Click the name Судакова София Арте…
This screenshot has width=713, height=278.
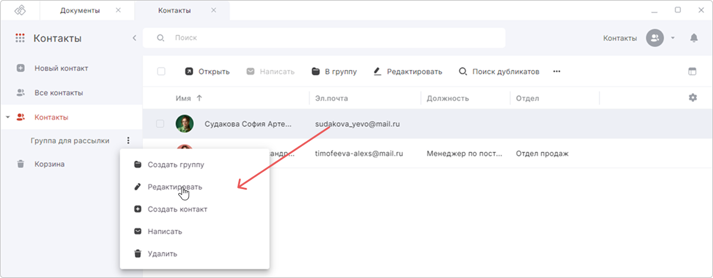pos(248,124)
